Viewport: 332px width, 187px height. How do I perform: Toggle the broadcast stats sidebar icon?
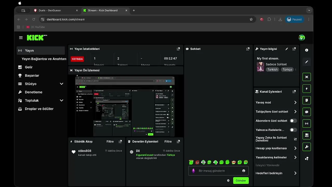(307, 124)
